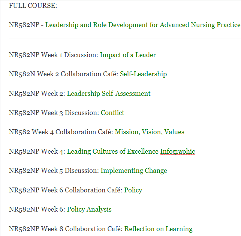This screenshot has width=241, height=236.
Task: Click the NR582NP Week 1 Discussion label
Action: pos(53,55)
